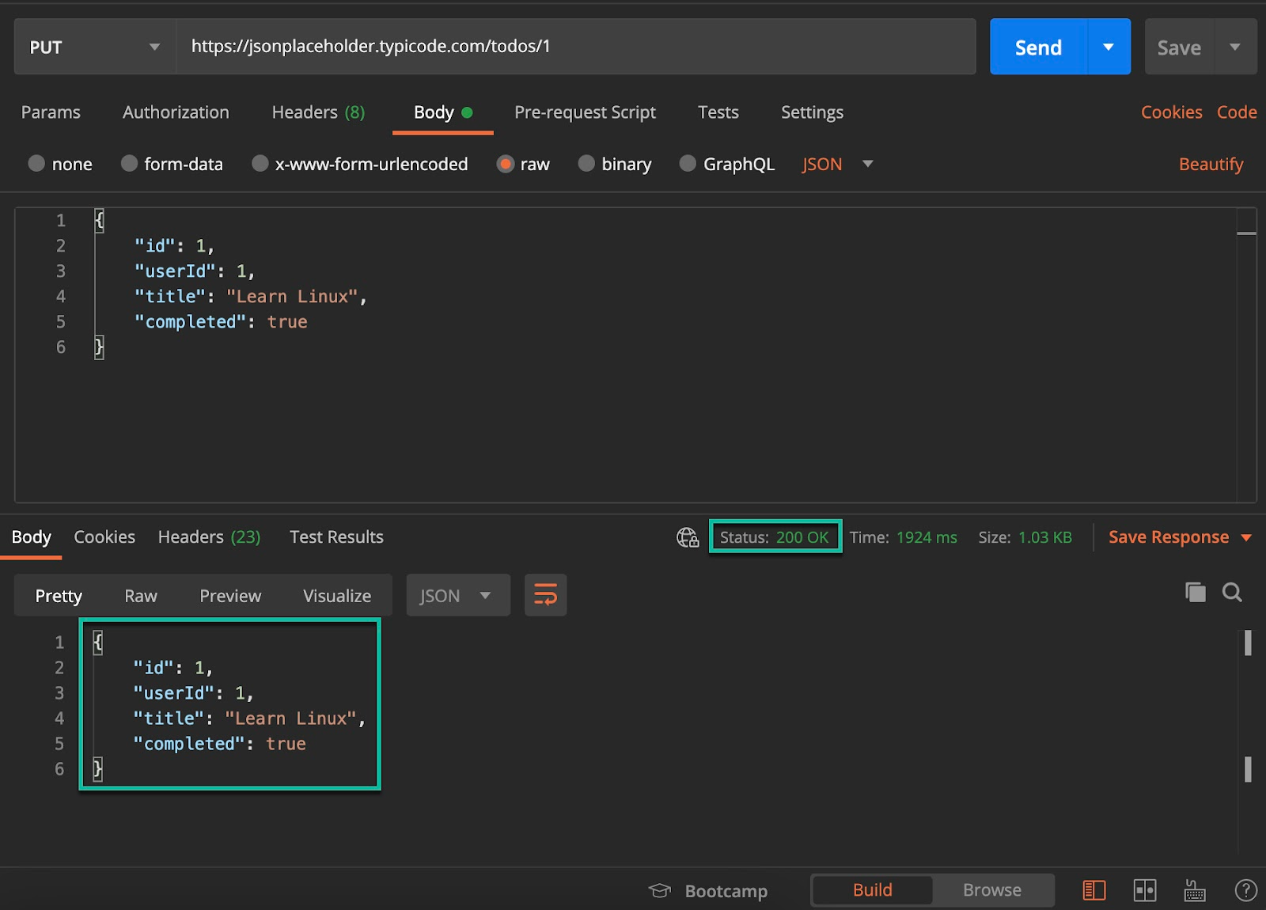Switch to the Pre-request Script tab
Viewport: 1266px width, 910px height.
tap(585, 112)
